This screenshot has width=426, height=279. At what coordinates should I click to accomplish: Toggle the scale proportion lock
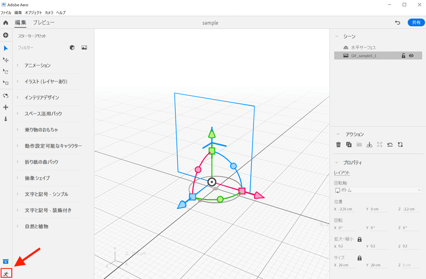(x=360, y=240)
